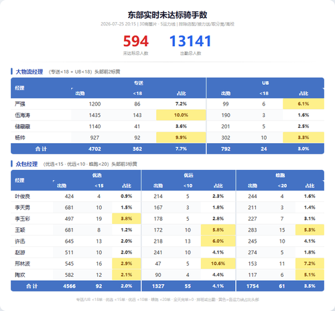Screen dimensions: 335x311
Task: Click the highlighted 10.0% cell
Action: click(x=181, y=115)
